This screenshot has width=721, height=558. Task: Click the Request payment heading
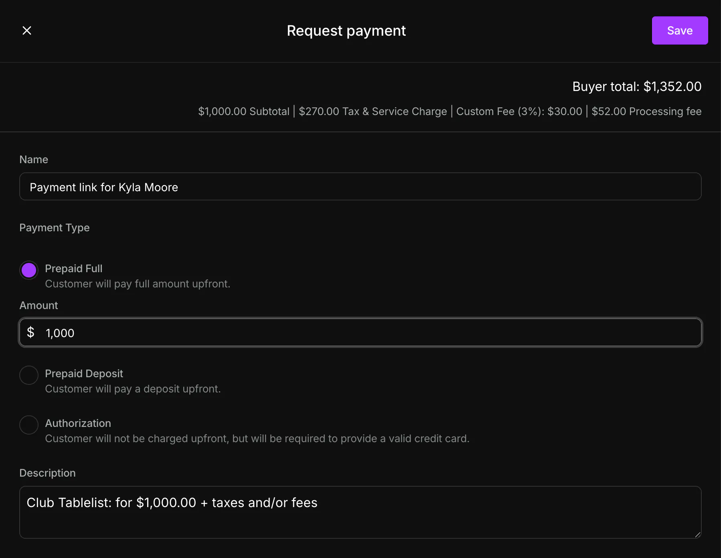pyautogui.click(x=346, y=31)
